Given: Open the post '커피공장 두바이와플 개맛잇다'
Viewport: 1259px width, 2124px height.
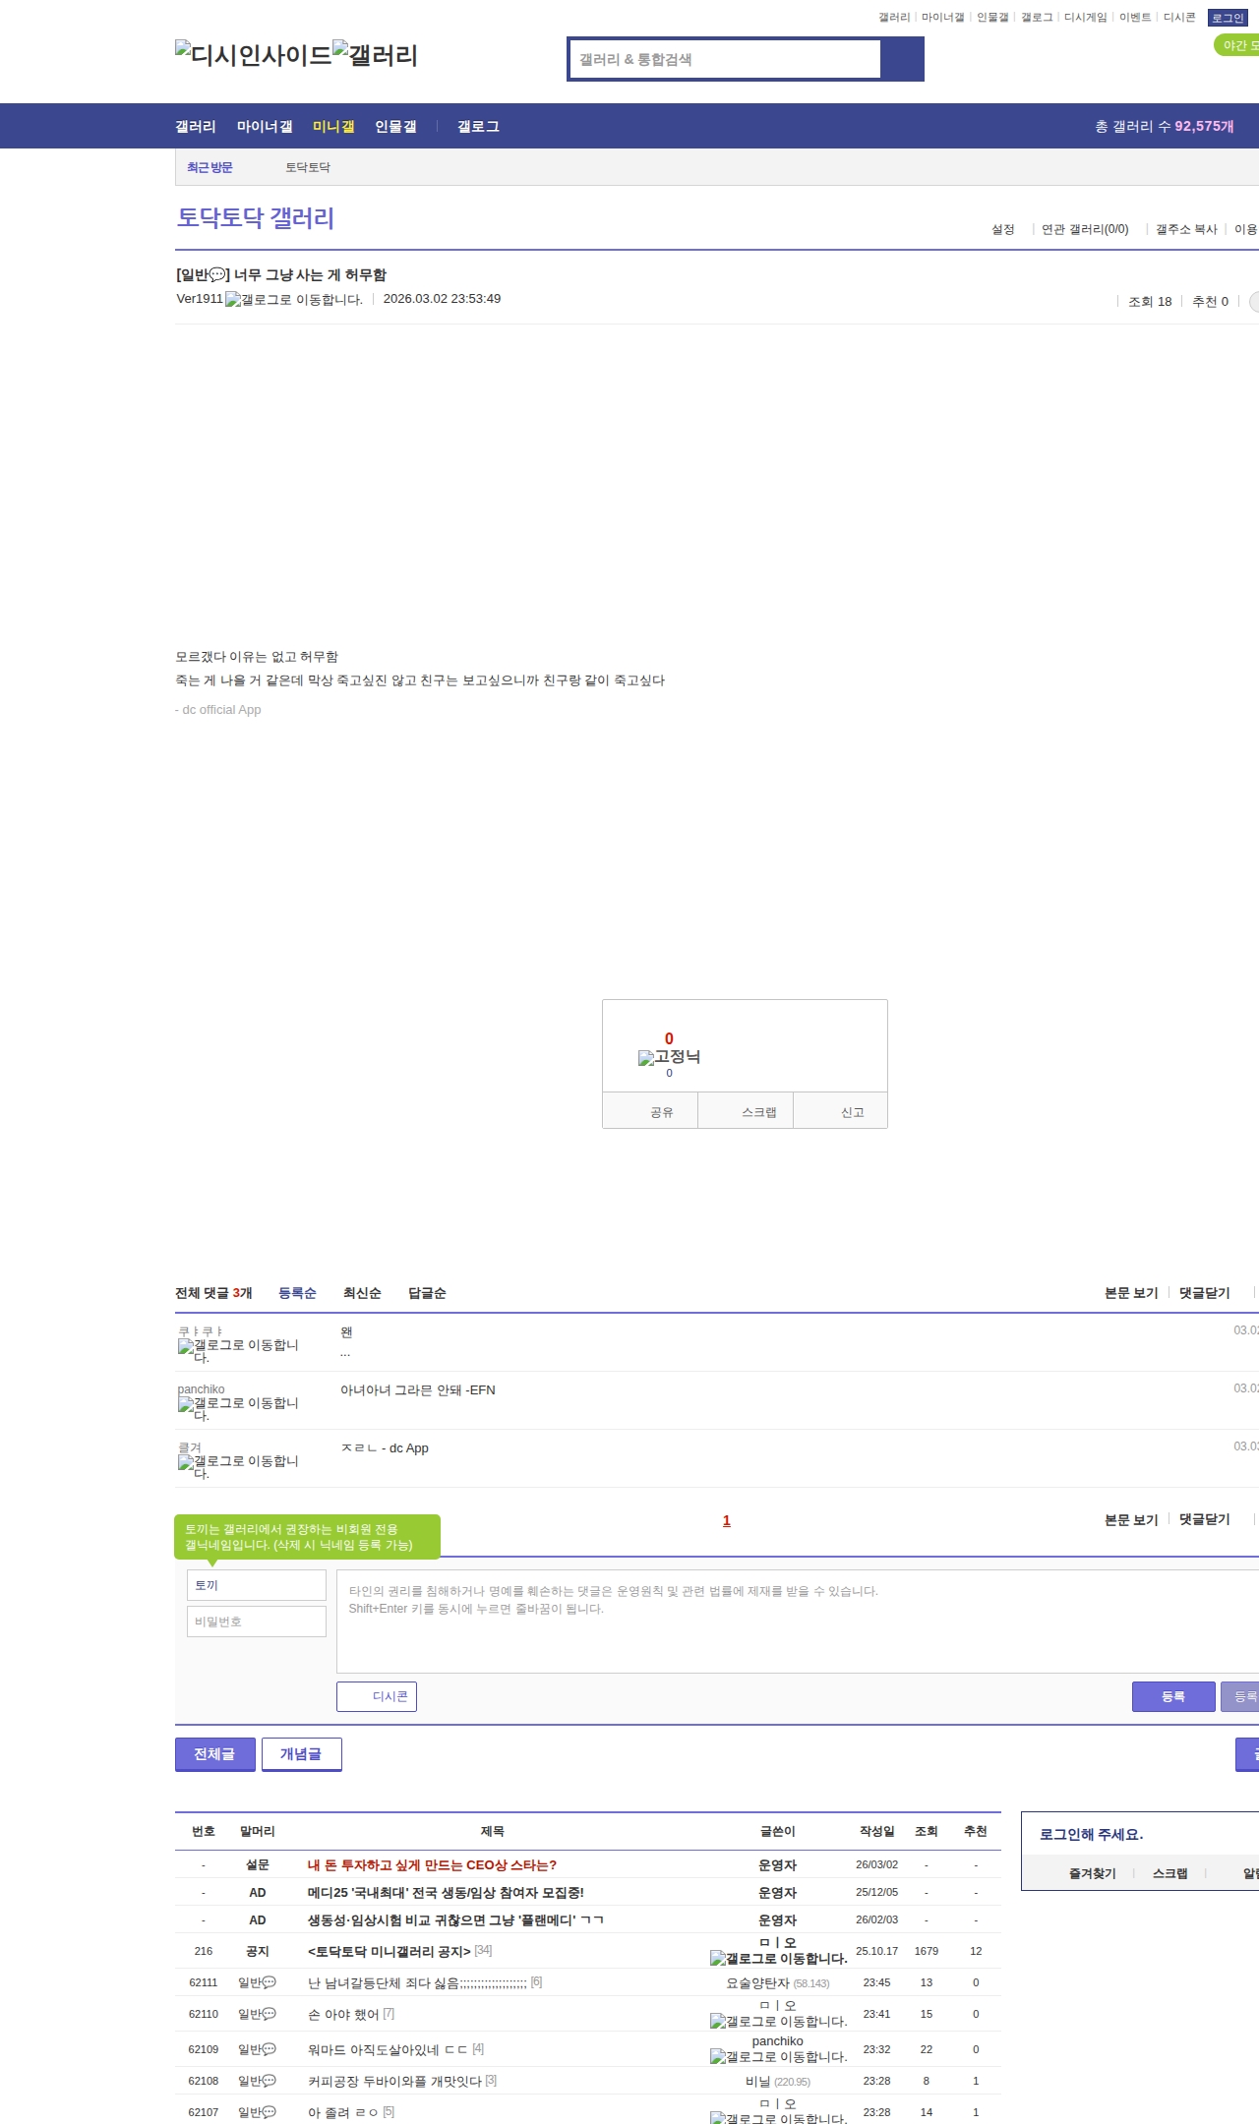Looking at the screenshot, I should click(x=395, y=2081).
